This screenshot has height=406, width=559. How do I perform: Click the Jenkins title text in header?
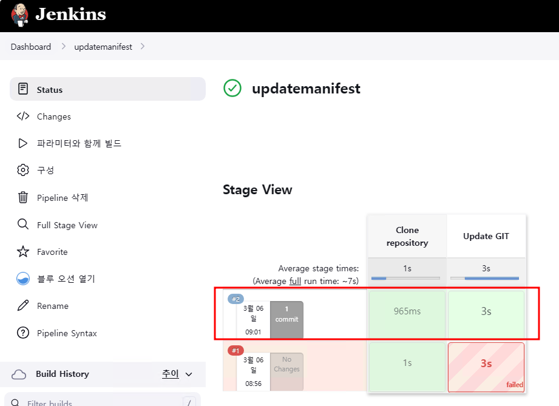70,14
